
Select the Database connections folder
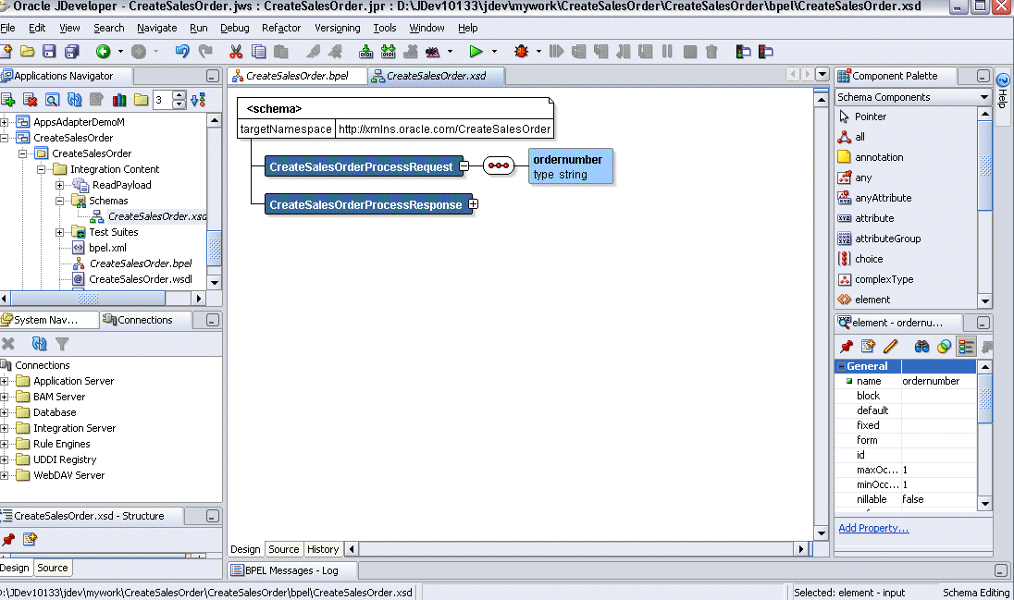click(x=55, y=412)
